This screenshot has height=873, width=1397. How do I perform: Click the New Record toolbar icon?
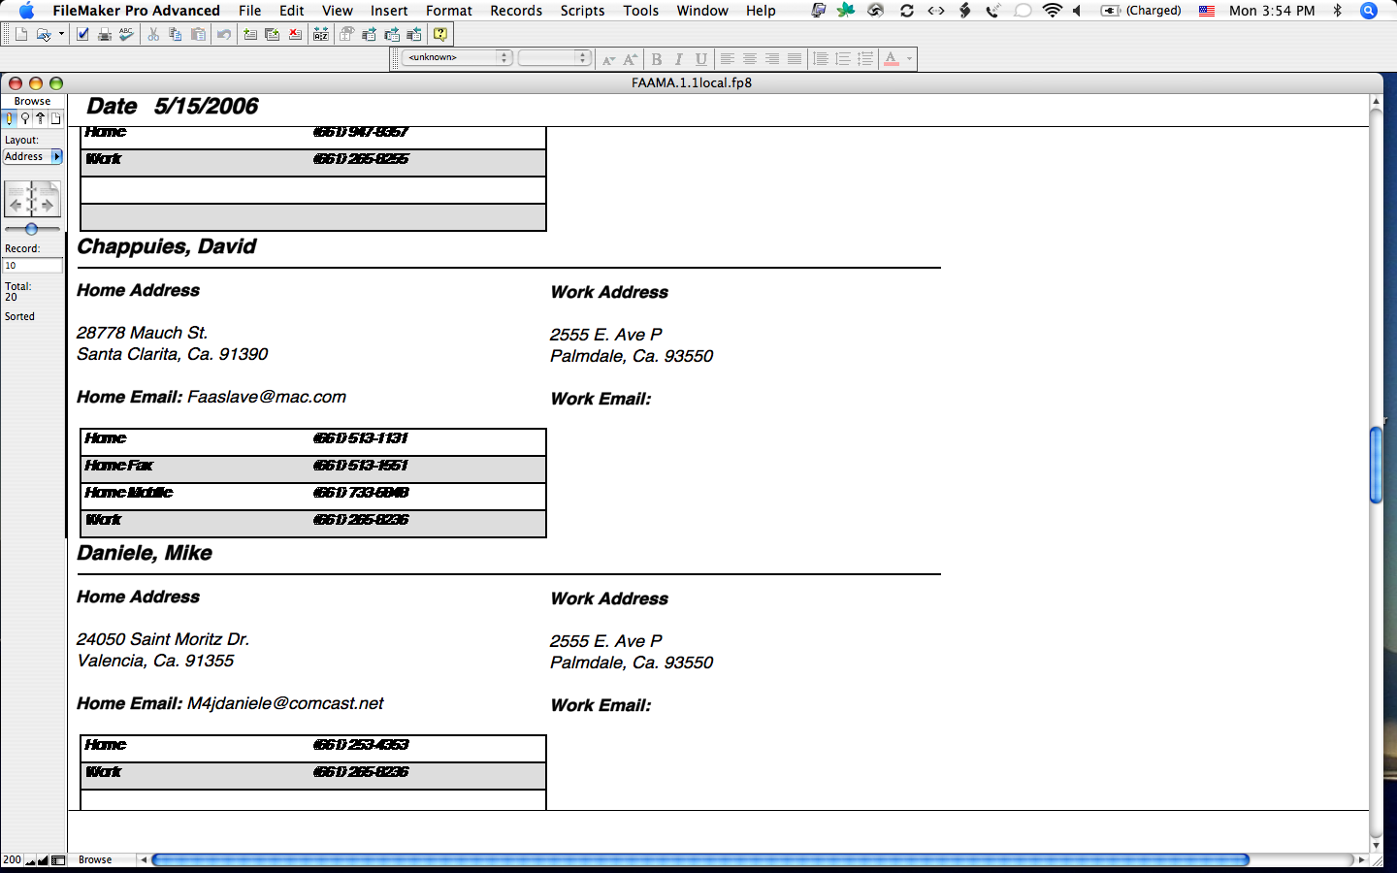(250, 34)
